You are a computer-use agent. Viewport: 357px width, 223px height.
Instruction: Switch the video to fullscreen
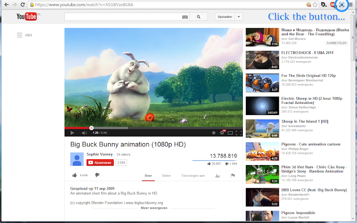click(239, 133)
